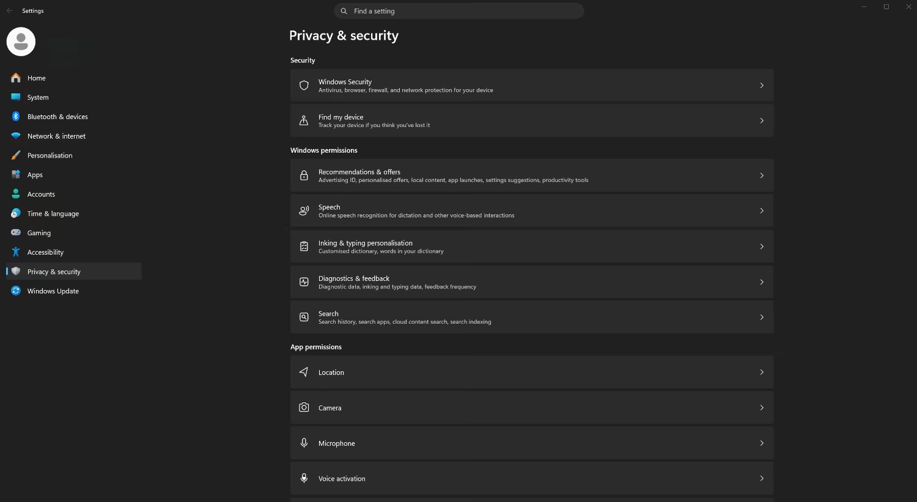Open Recommendations & offers settings
This screenshot has height=502, width=917.
point(532,175)
